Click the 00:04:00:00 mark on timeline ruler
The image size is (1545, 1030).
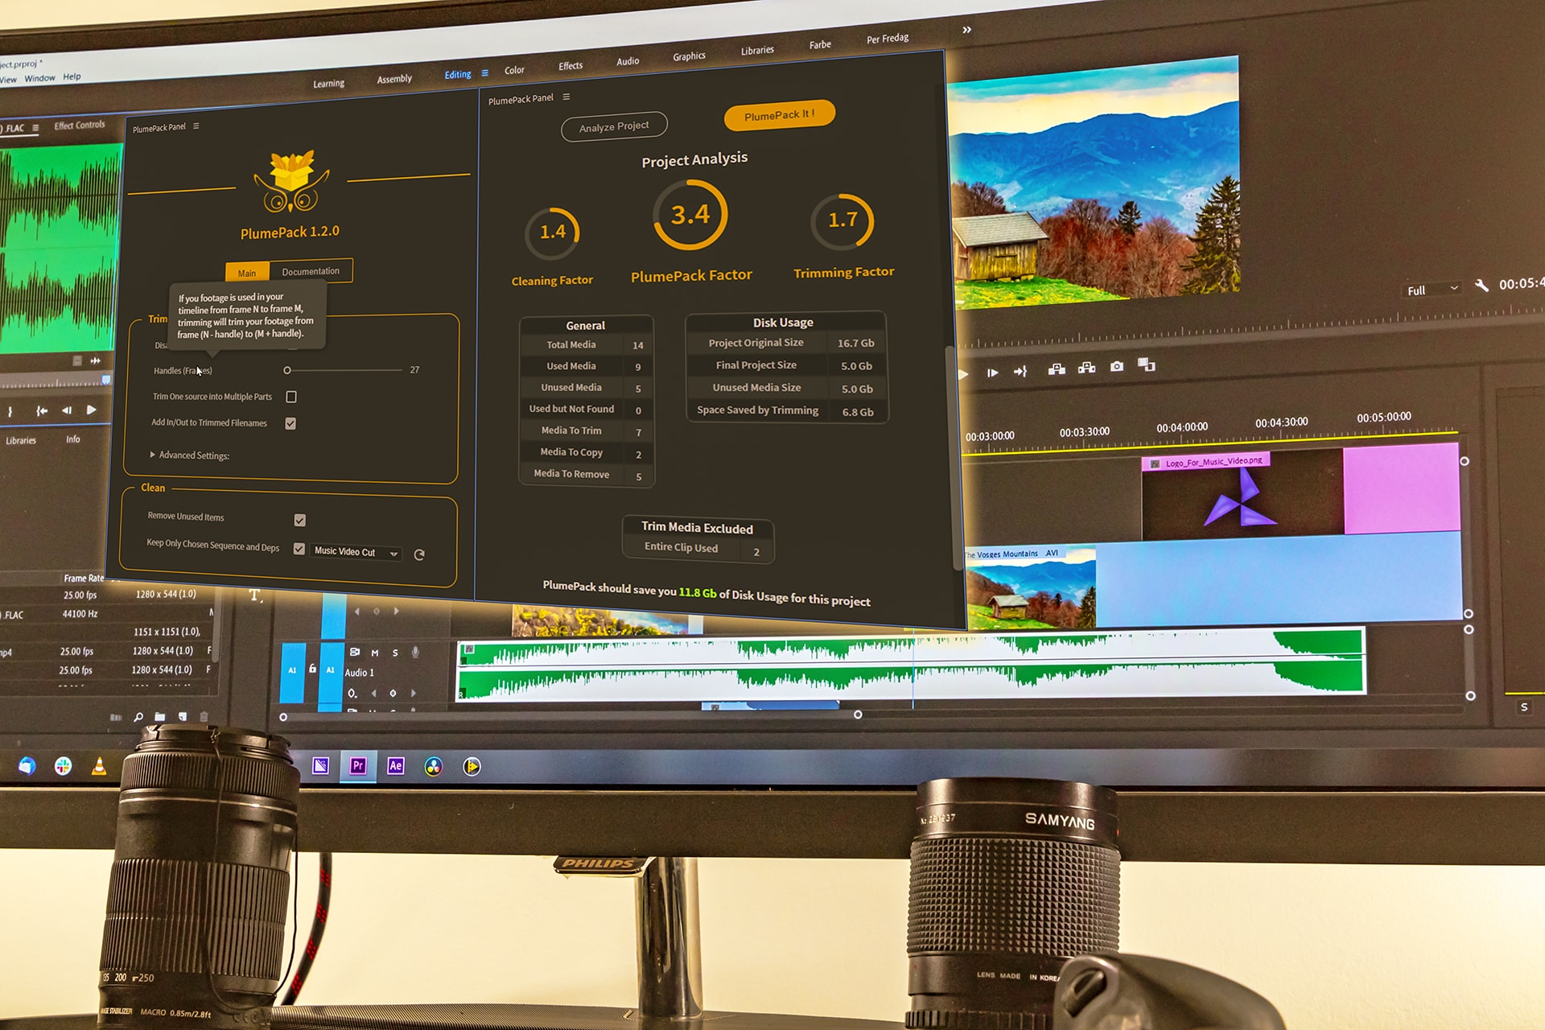(1182, 427)
